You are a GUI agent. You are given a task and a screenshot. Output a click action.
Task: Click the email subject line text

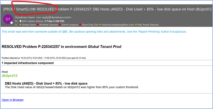pyautogui.click(x=107, y=9)
